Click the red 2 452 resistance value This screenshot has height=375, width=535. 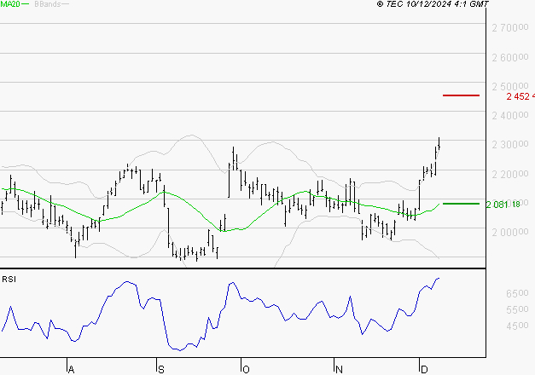click(520, 96)
